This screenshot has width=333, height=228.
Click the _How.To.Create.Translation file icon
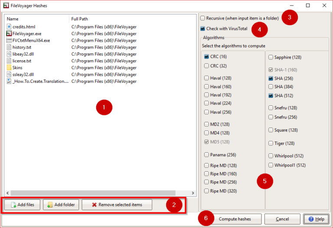(9, 81)
